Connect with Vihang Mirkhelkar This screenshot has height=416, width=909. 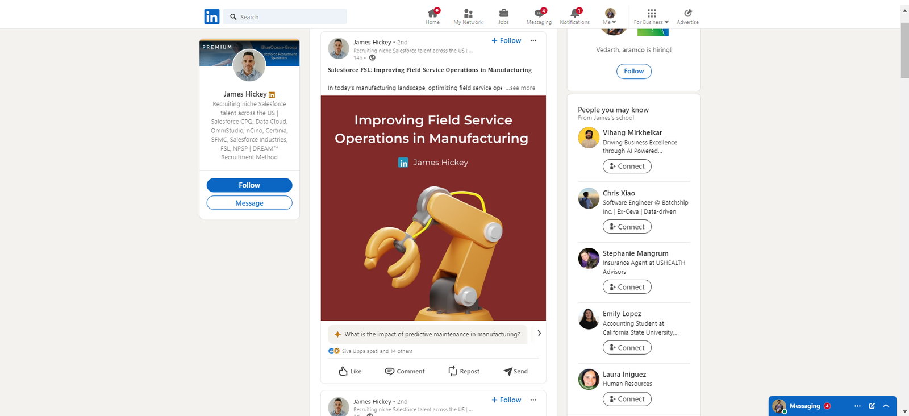(627, 166)
